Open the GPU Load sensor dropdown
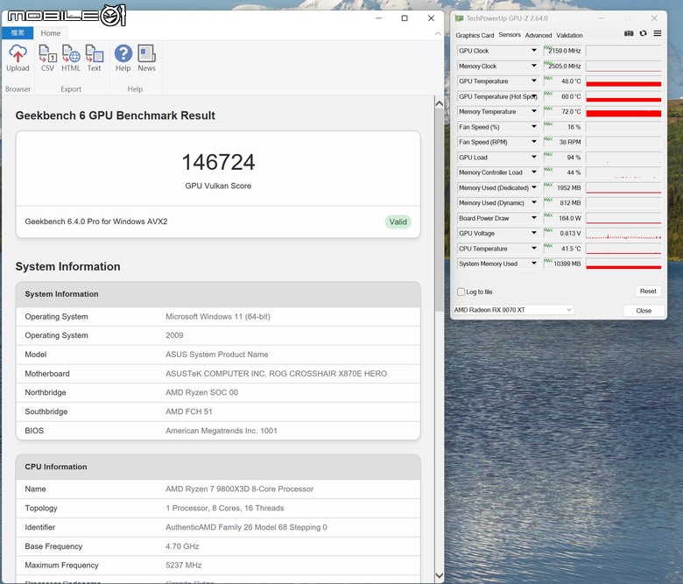 (533, 158)
